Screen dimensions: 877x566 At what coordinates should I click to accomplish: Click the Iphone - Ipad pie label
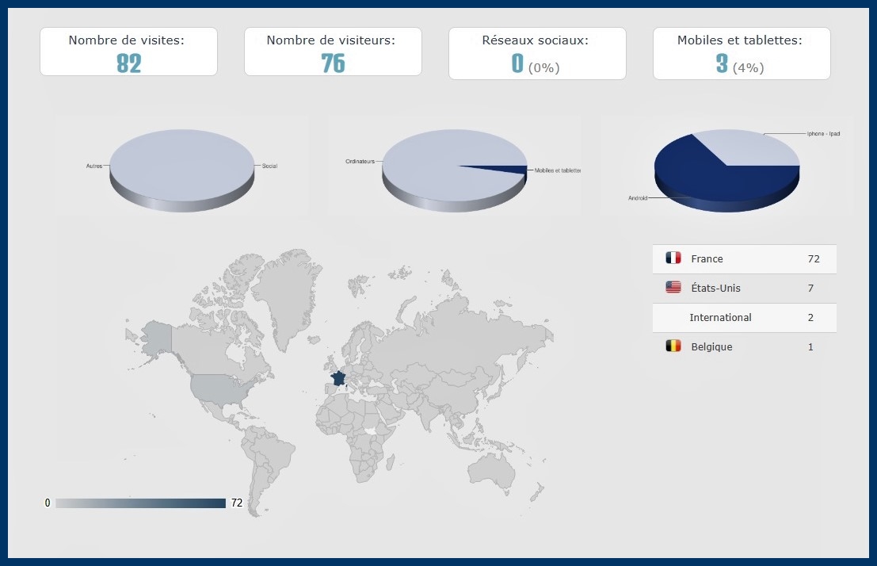click(x=823, y=134)
